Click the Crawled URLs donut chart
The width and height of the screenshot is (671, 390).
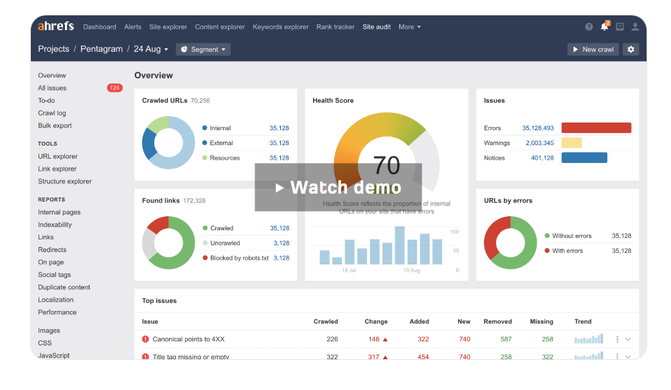(x=168, y=142)
